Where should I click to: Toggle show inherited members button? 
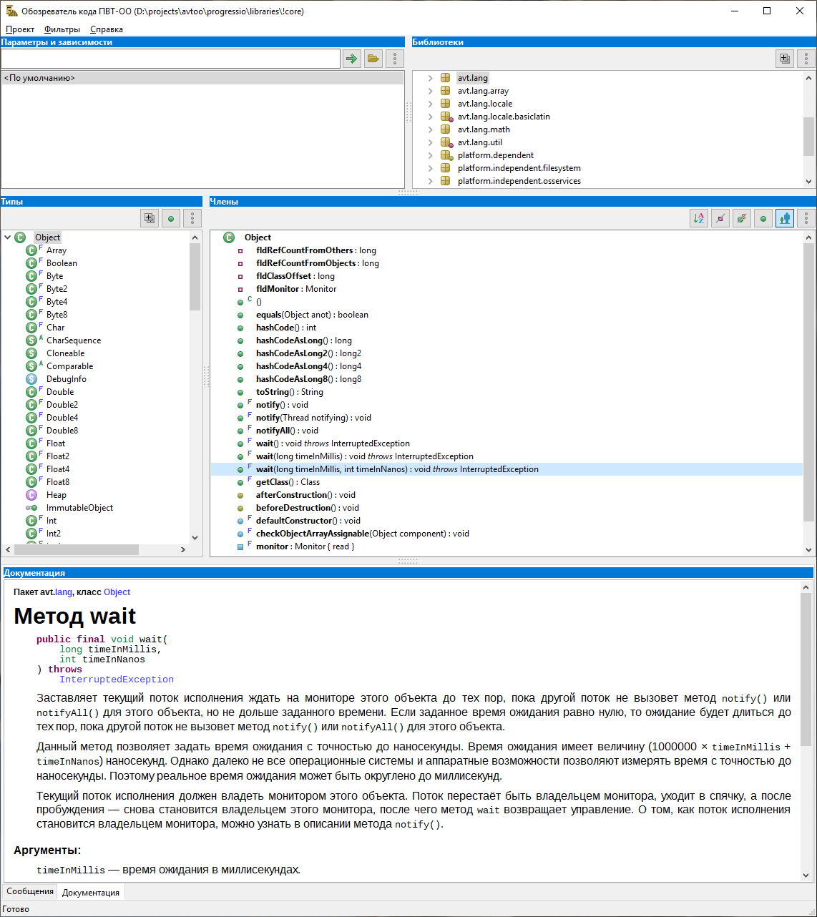click(785, 218)
